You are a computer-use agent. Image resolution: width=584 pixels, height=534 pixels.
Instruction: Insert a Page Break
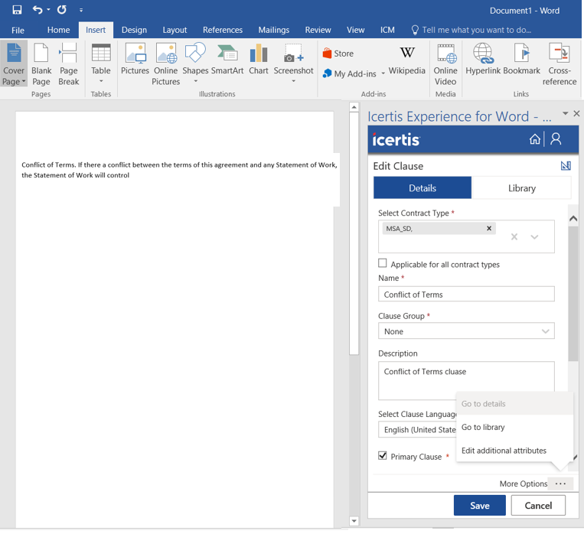[69, 63]
